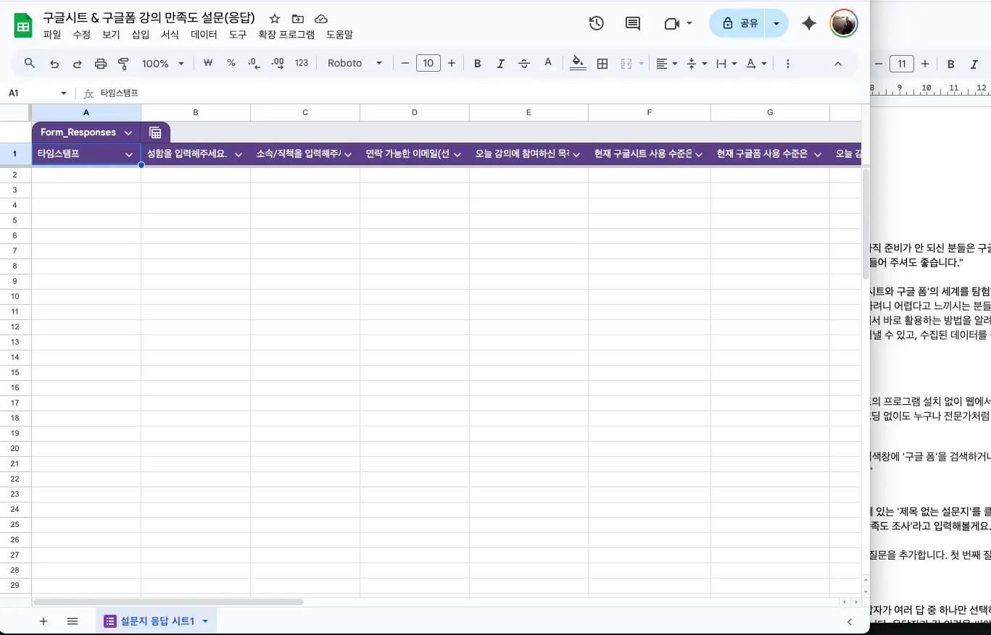Open the 데이터 menu
991x635 pixels.
(x=204, y=34)
